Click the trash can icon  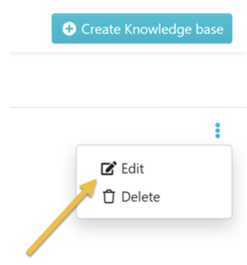109,196
